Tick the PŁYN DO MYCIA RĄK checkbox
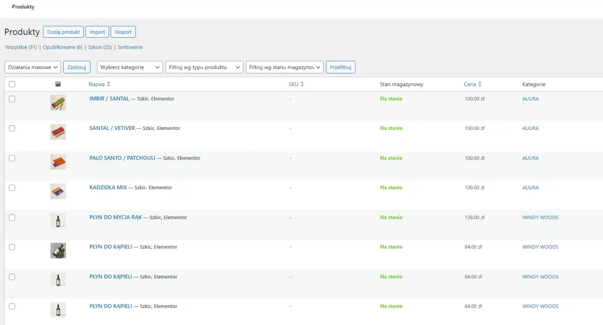Image resolution: width=603 pixels, height=325 pixels. pos(12,218)
